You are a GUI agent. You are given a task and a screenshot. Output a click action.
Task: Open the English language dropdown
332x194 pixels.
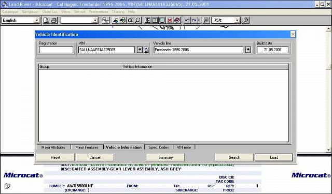[37, 20]
